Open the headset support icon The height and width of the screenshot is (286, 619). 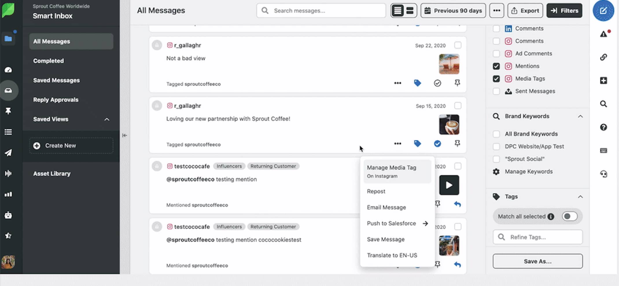point(603,174)
